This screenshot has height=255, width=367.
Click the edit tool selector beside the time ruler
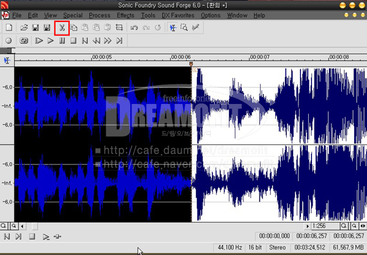coord(7,61)
